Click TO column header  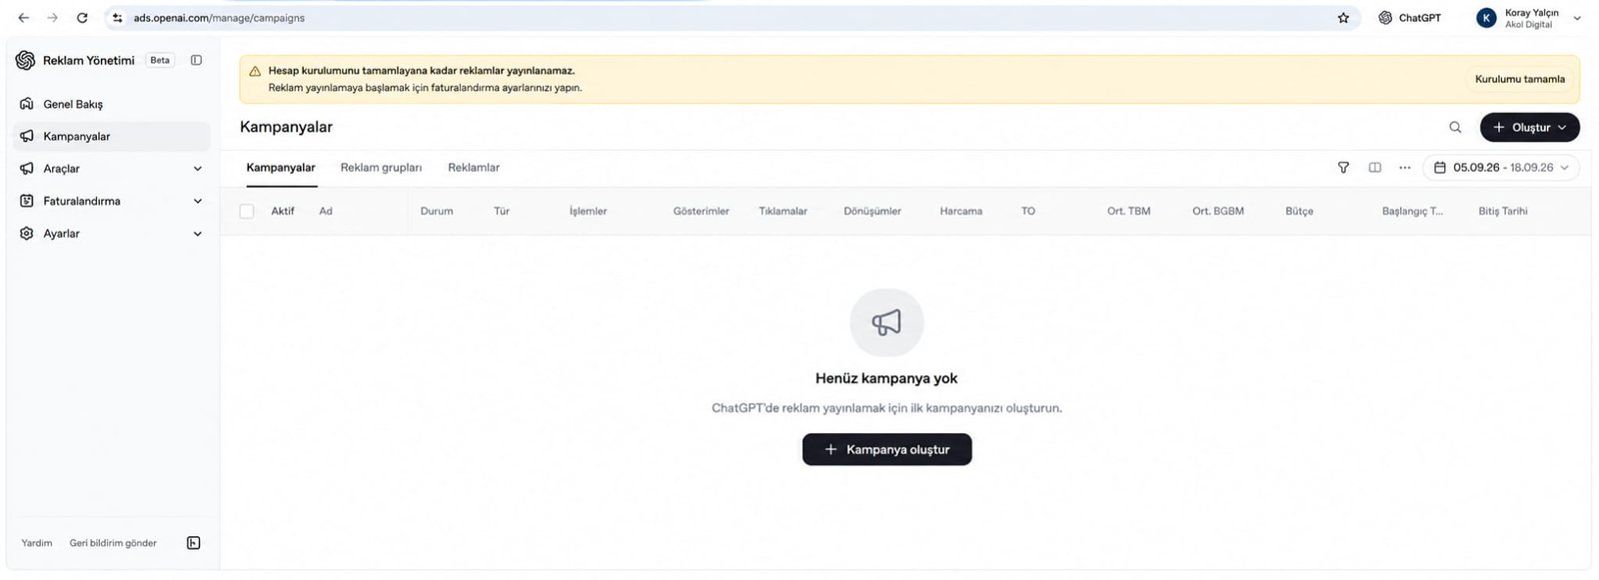(1028, 211)
